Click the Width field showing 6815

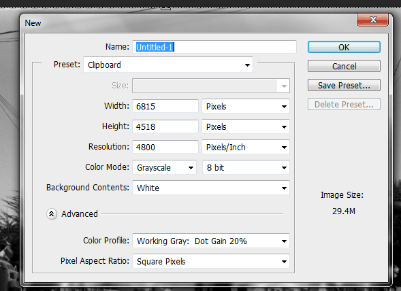tap(165, 106)
